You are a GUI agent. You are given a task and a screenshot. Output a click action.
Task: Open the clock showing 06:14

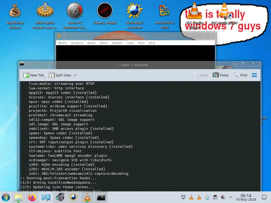click(246, 197)
